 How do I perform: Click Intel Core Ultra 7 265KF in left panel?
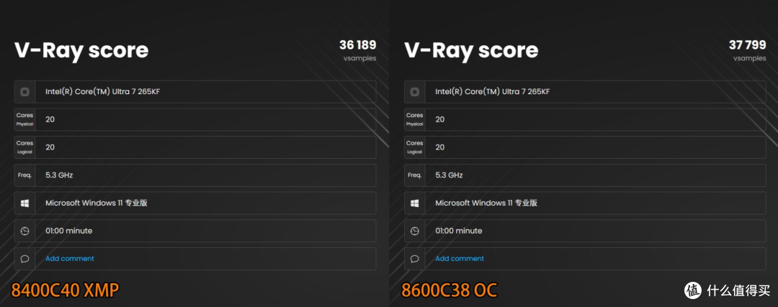pos(103,91)
